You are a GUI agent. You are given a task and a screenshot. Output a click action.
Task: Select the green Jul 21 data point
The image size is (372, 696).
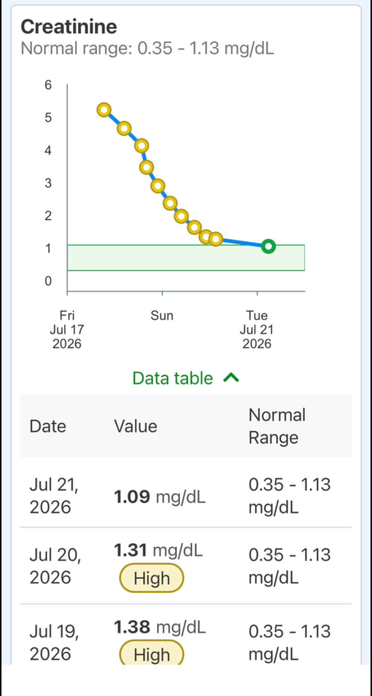268,246
